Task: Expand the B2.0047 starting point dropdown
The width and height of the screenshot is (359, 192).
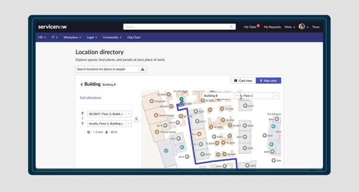Action: tap(129, 114)
